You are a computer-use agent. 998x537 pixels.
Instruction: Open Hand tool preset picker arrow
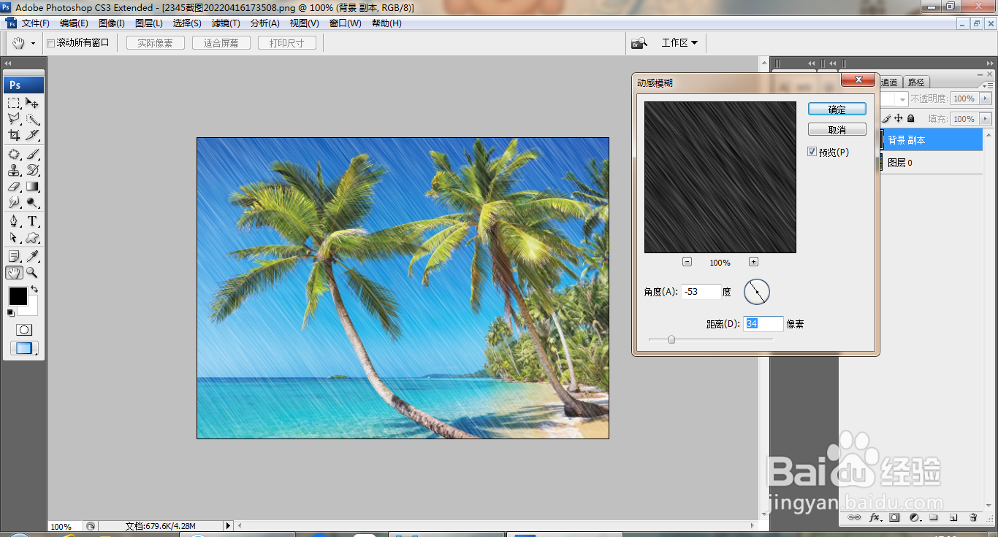pyautogui.click(x=33, y=44)
